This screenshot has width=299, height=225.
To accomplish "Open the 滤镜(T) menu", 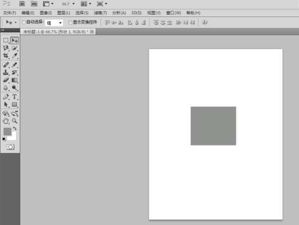I will 100,12.
